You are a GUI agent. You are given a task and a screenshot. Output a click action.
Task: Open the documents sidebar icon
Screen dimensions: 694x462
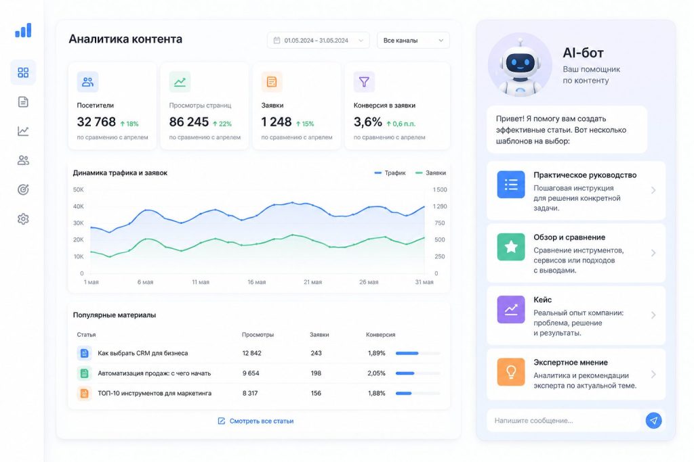click(x=23, y=102)
